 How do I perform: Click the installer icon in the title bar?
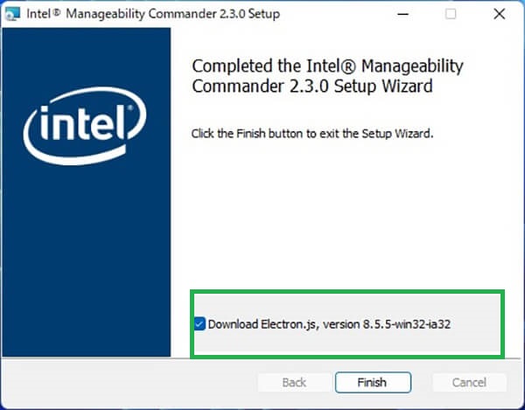(12, 14)
